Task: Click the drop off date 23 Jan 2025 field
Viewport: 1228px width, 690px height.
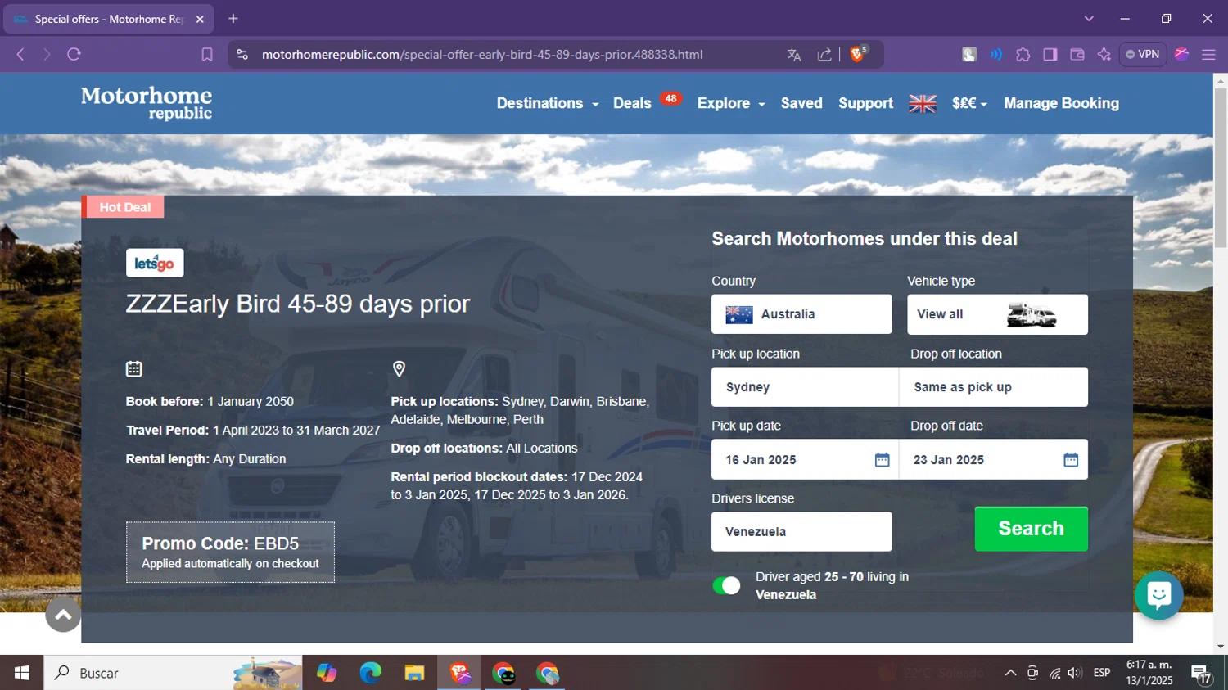Action: [994, 460]
